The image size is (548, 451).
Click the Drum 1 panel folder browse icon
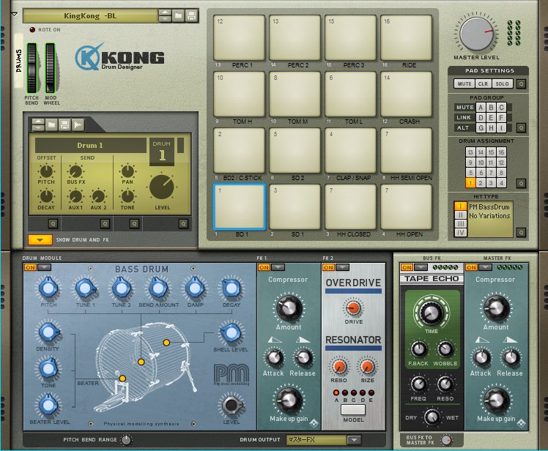coord(51,124)
